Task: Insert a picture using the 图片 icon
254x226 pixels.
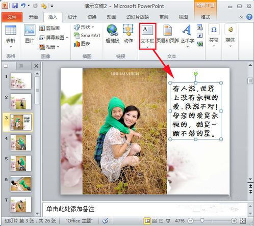Action: pos(30,34)
